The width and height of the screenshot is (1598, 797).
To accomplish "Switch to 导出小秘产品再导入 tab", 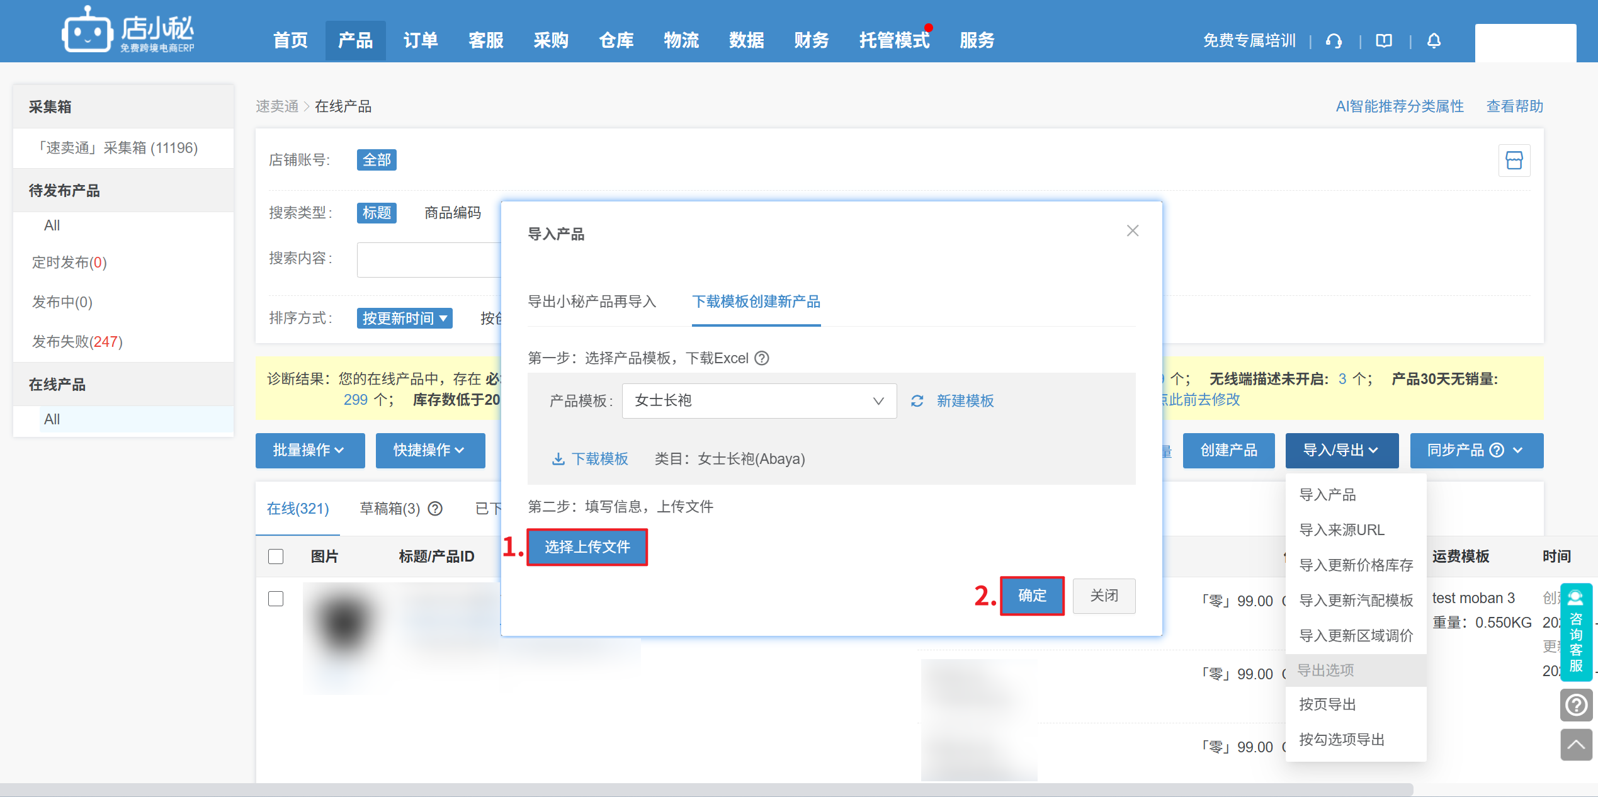I will pyautogui.click(x=591, y=302).
